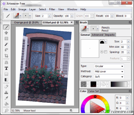Open the R color value dropdown
This screenshot has width=134, height=115.
click(x=127, y=98)
